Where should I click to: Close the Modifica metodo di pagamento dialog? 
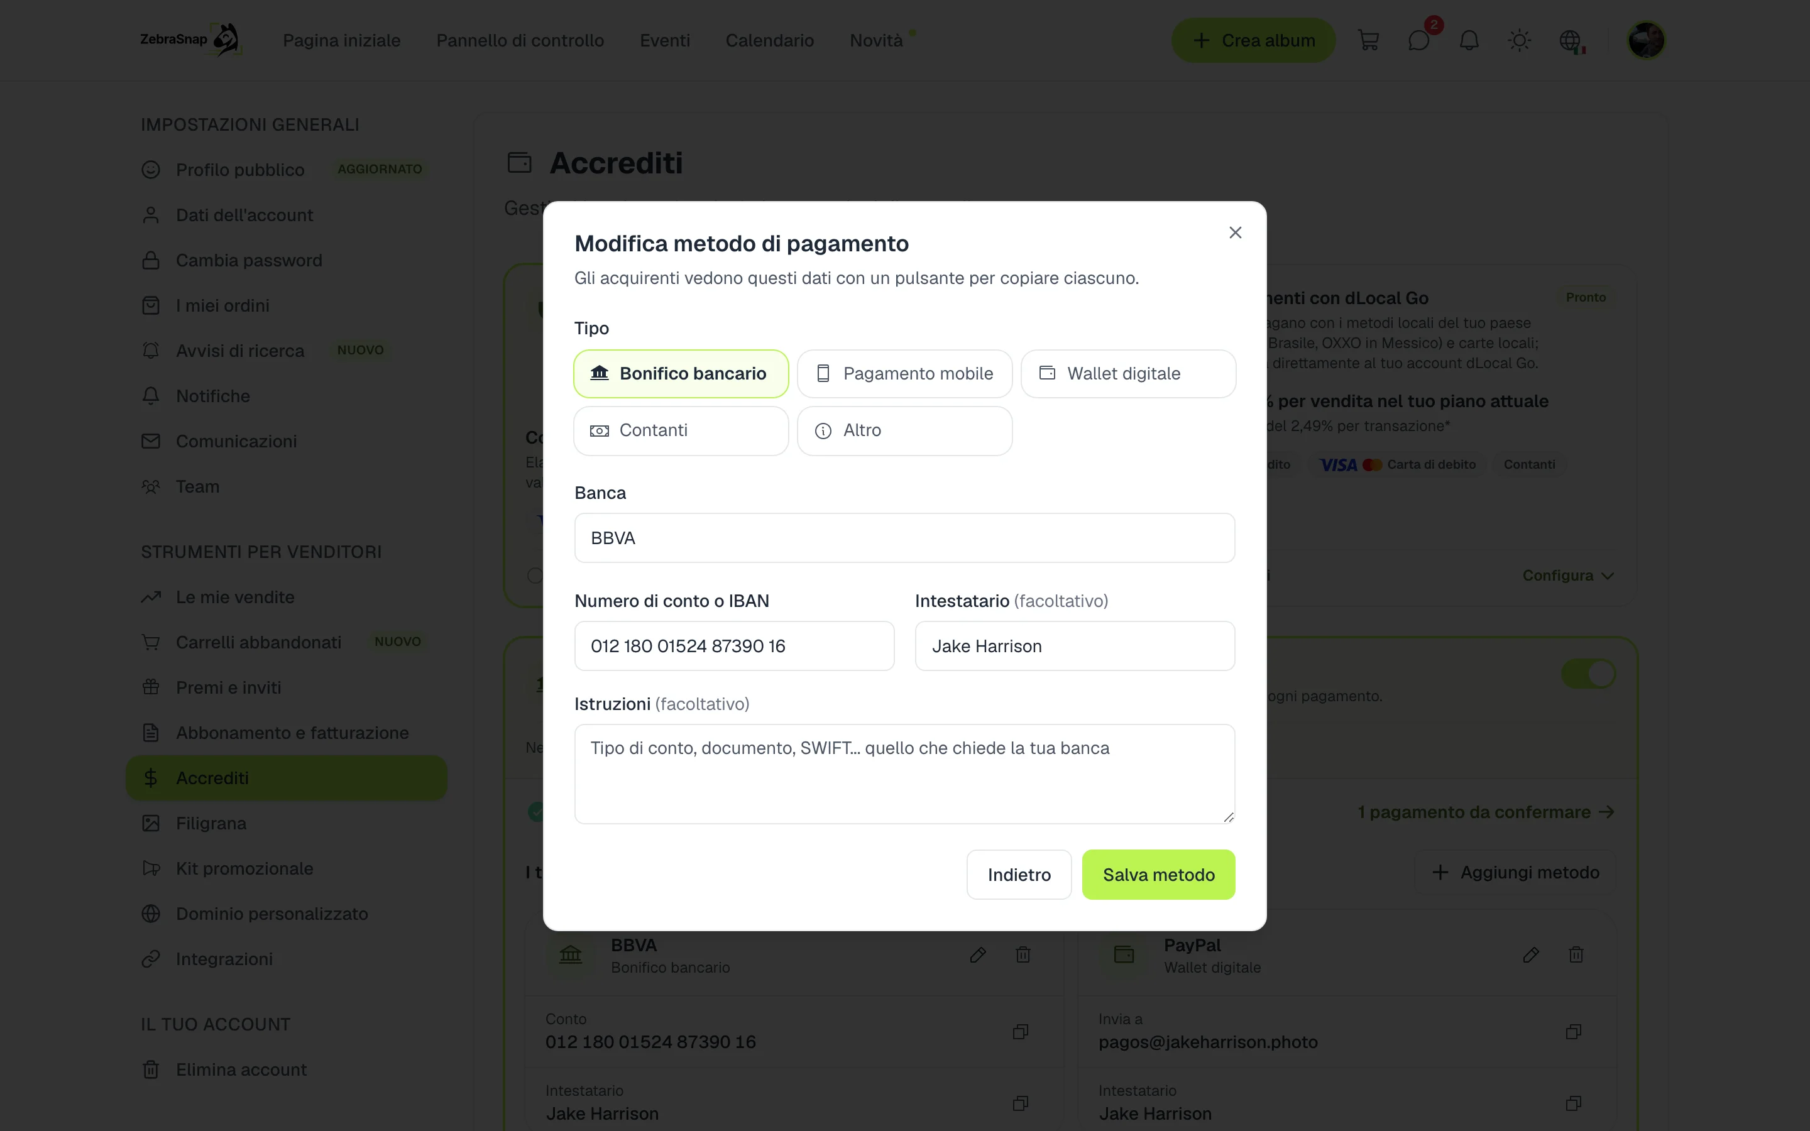point(1236,232)
